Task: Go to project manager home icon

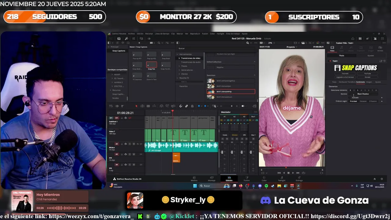Action: [375, 179]
